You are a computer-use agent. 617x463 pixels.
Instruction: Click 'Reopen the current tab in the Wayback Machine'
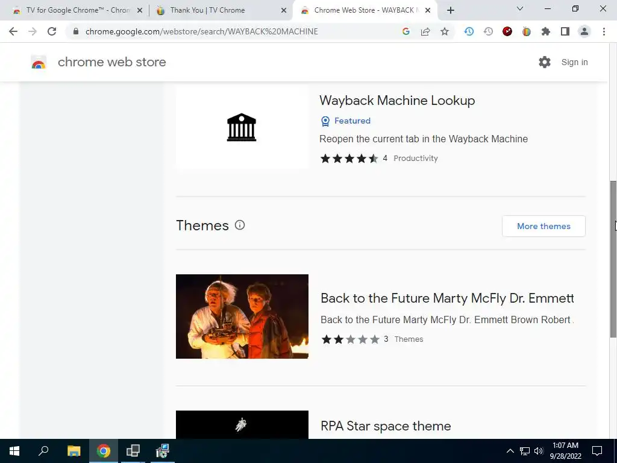[x=424, y=139]
